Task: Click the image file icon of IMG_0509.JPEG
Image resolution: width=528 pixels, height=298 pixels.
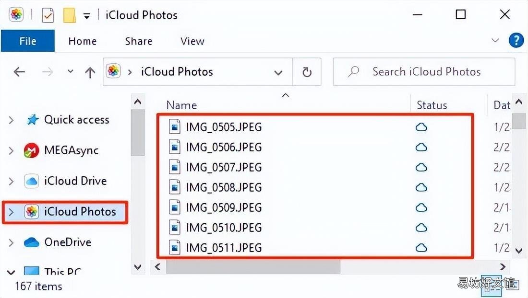Action: click(174, 207)
